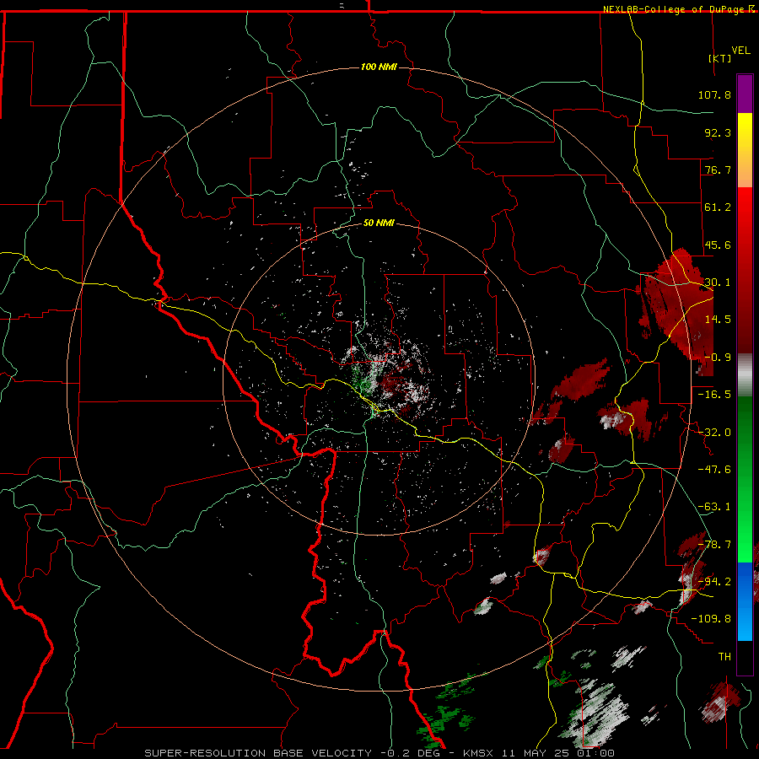Pick the -32.0 legend value
The image size is (759, 759).
click(x=714, y=433)
